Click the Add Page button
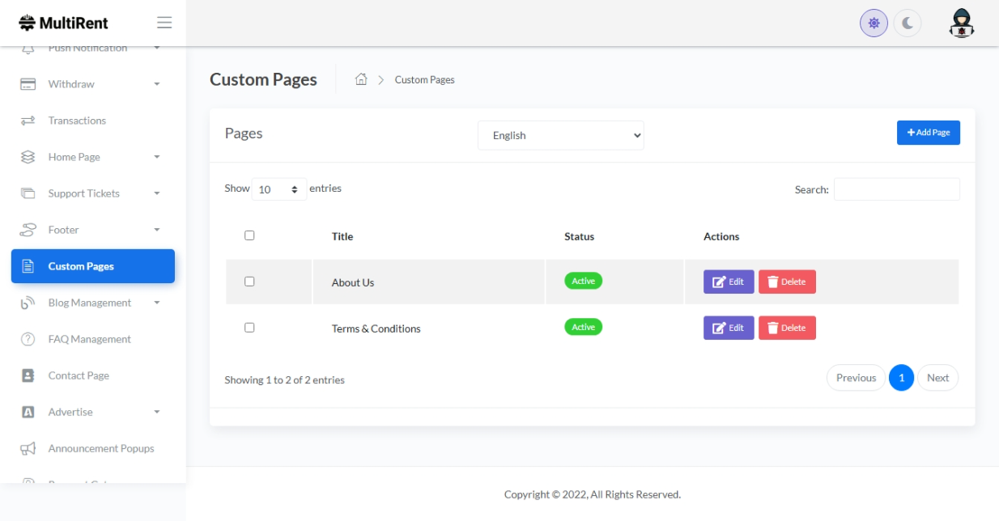Screen dimensions: 999x521 [928, 133]
